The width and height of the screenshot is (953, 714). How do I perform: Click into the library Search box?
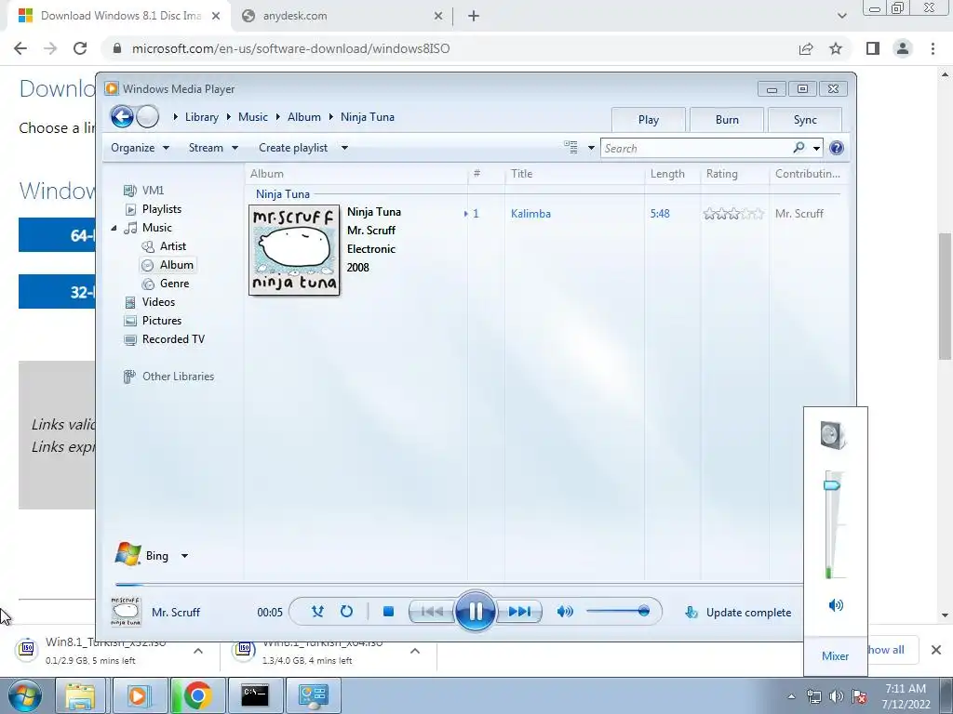coord(696,148)
